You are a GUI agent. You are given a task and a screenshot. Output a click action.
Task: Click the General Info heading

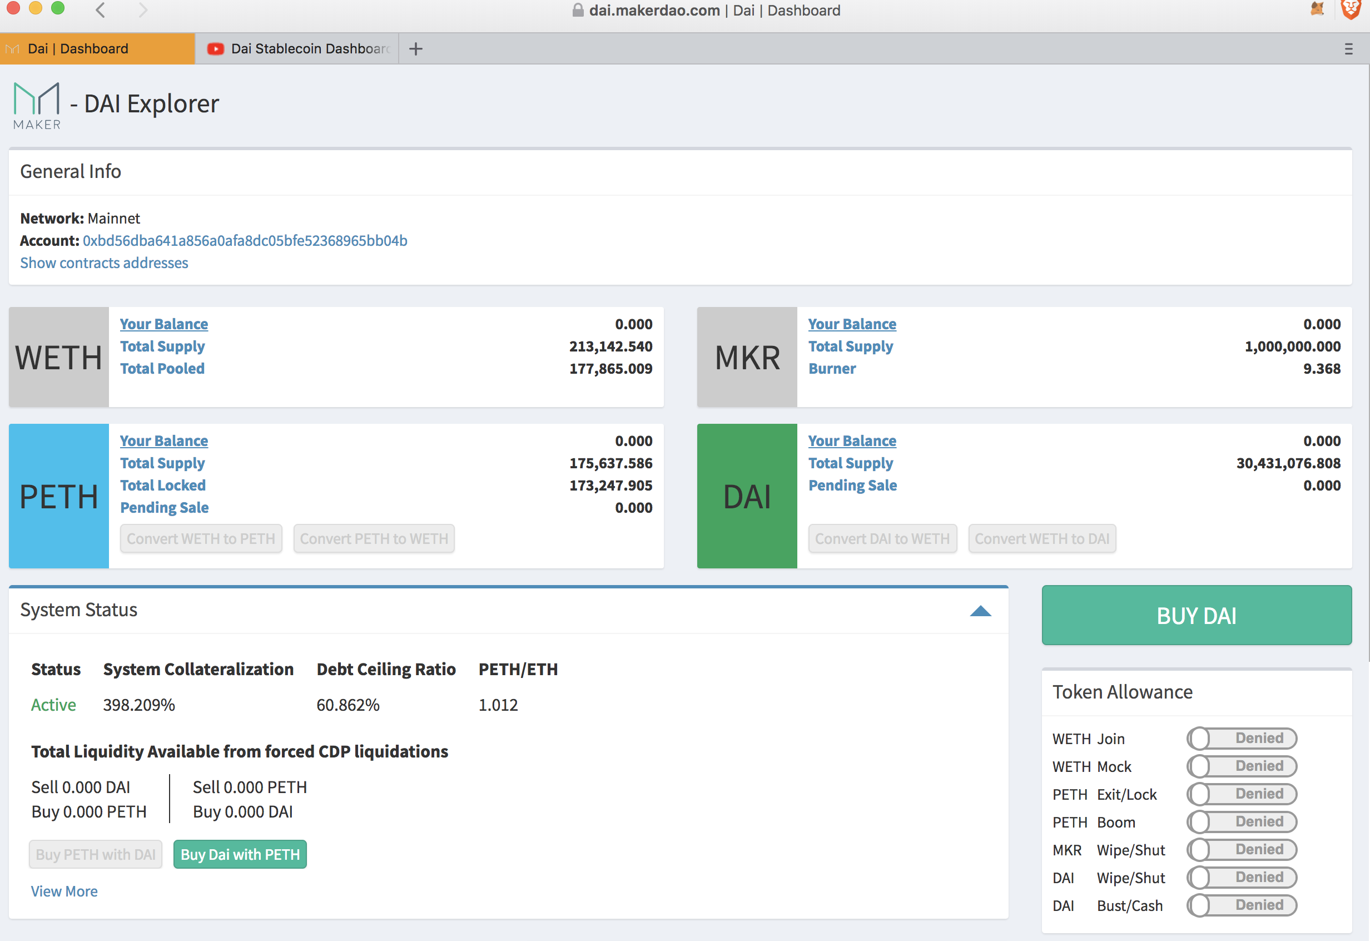[71, 172]
